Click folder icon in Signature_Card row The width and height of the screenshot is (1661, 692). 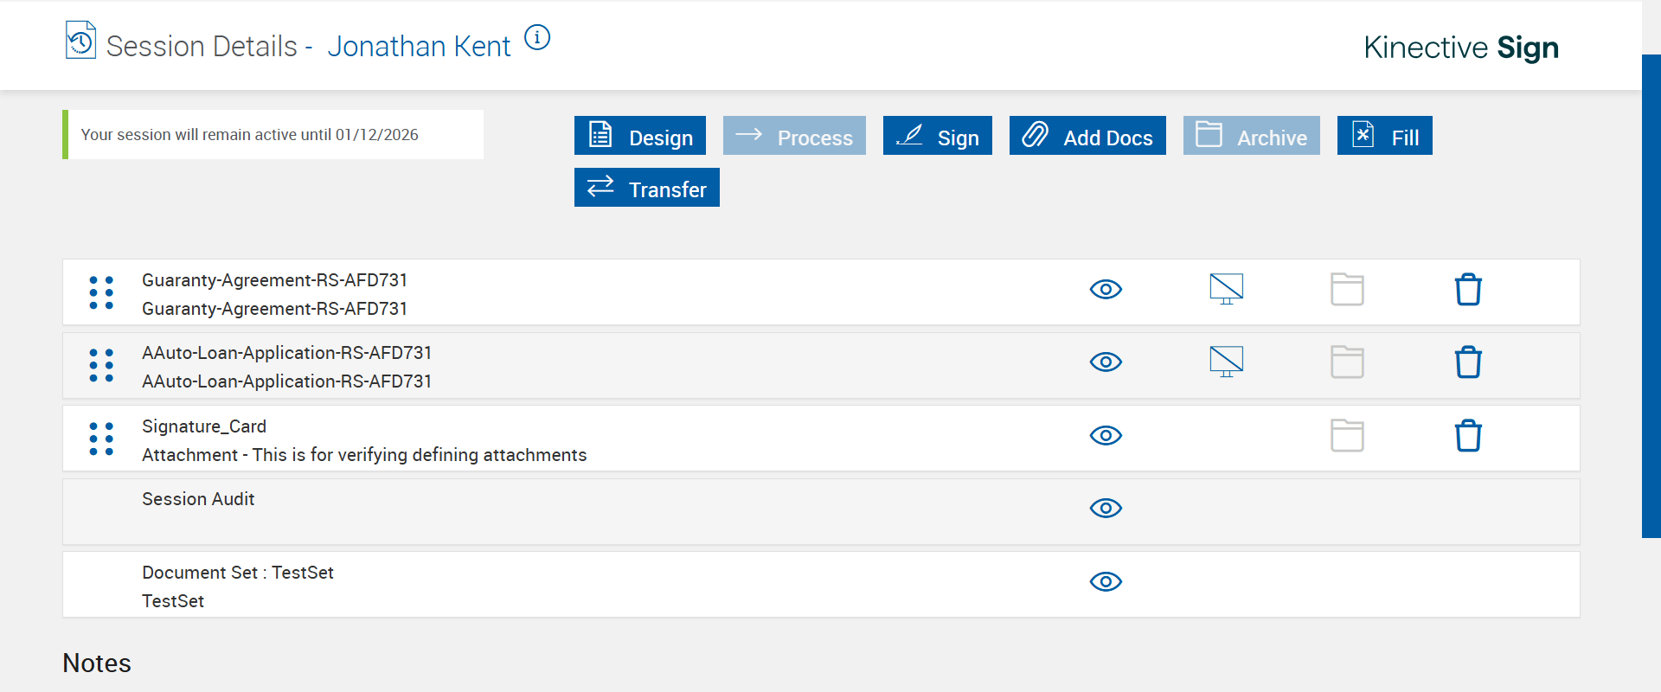point(1347,436)
